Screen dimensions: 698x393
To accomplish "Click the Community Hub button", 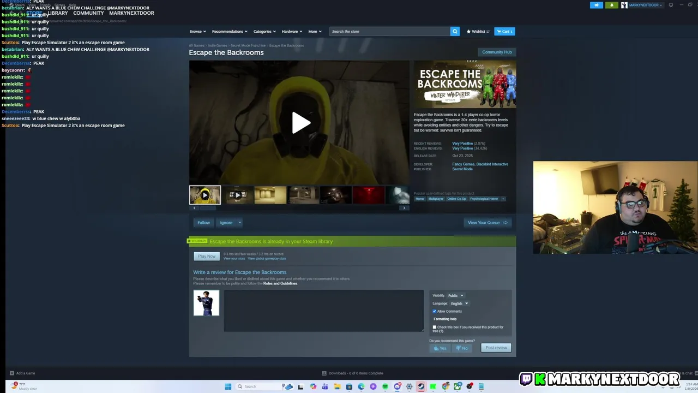I will click(497, 52).
